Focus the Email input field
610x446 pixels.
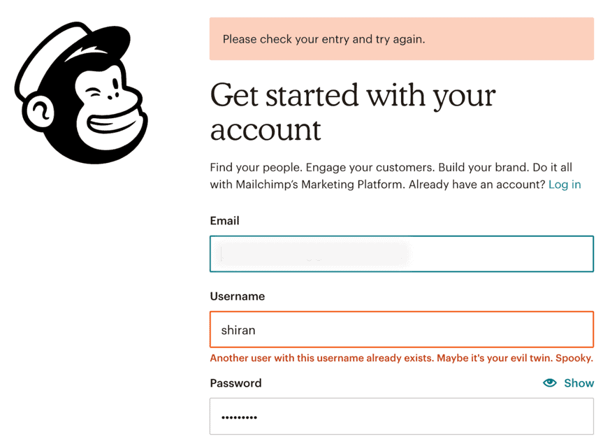click(402, 254)
